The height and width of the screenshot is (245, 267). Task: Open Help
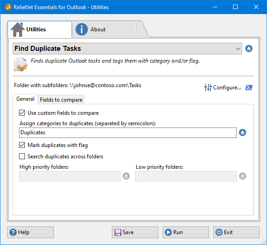[30, 232]
